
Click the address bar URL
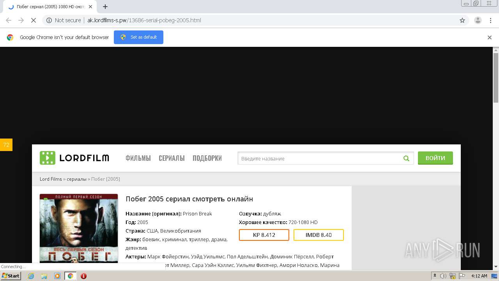pos(144,20)
